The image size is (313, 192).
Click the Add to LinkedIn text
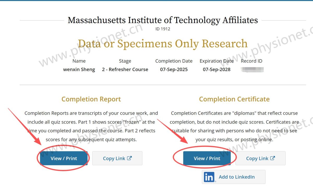[237, 177]
